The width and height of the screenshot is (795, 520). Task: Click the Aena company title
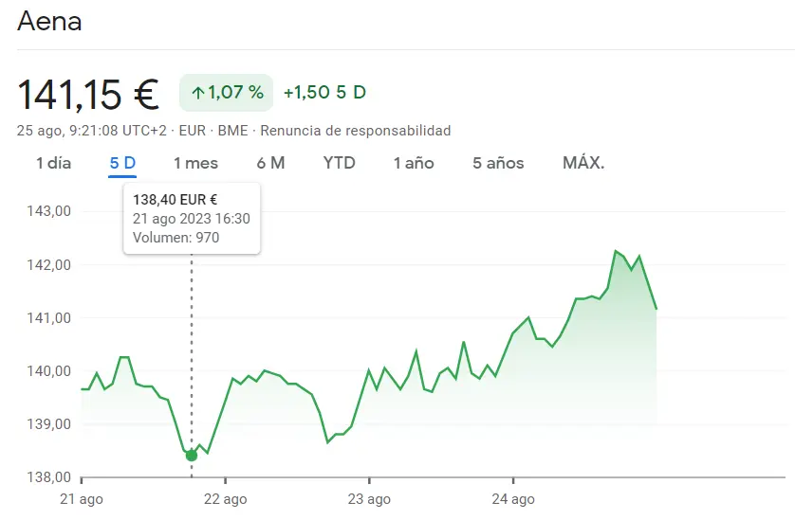click(x=49, y=22)
